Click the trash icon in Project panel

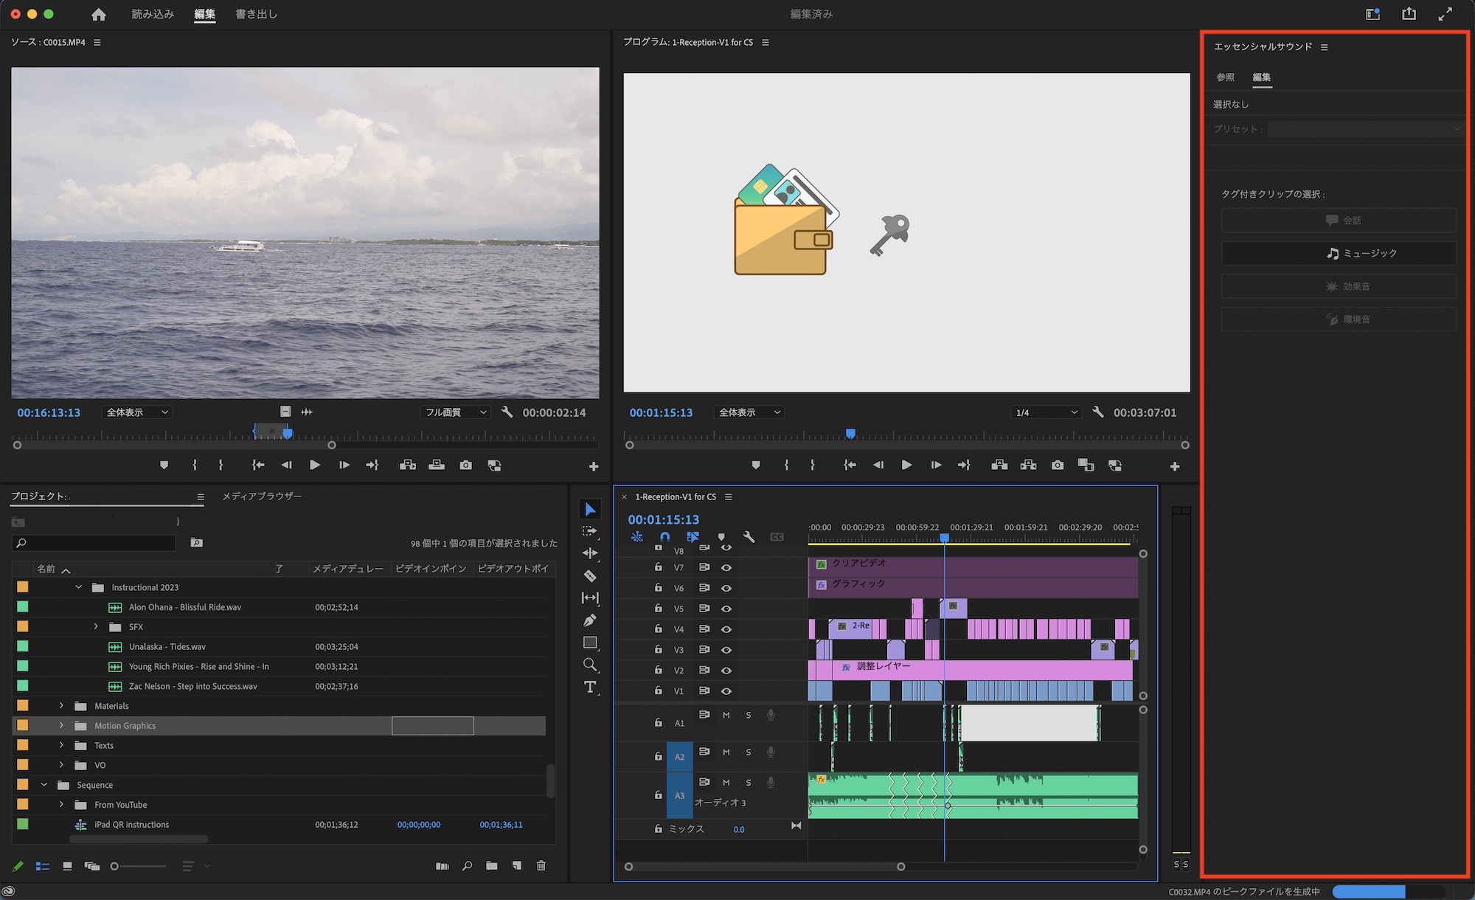[x=541, y=866]
